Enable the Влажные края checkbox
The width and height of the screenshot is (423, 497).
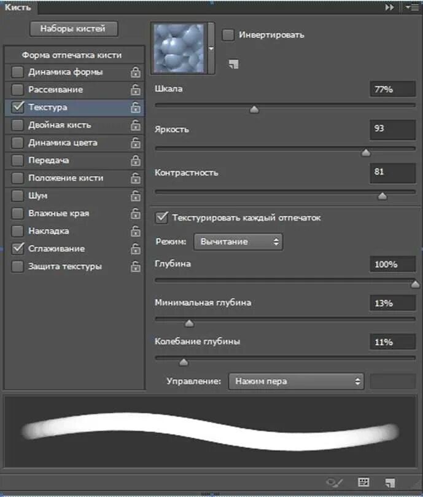[x=17, y=214]
